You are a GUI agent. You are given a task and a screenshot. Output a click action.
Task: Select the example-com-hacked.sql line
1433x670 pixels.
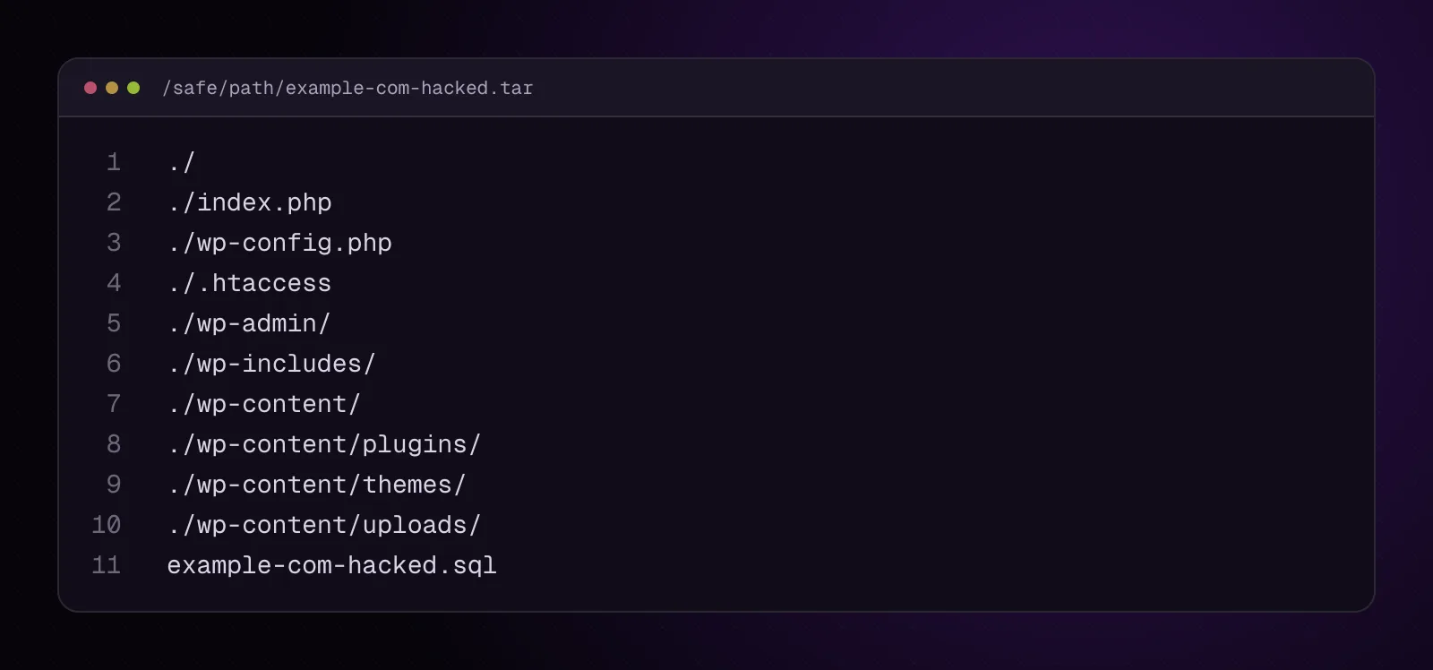(x=331, y=565)
